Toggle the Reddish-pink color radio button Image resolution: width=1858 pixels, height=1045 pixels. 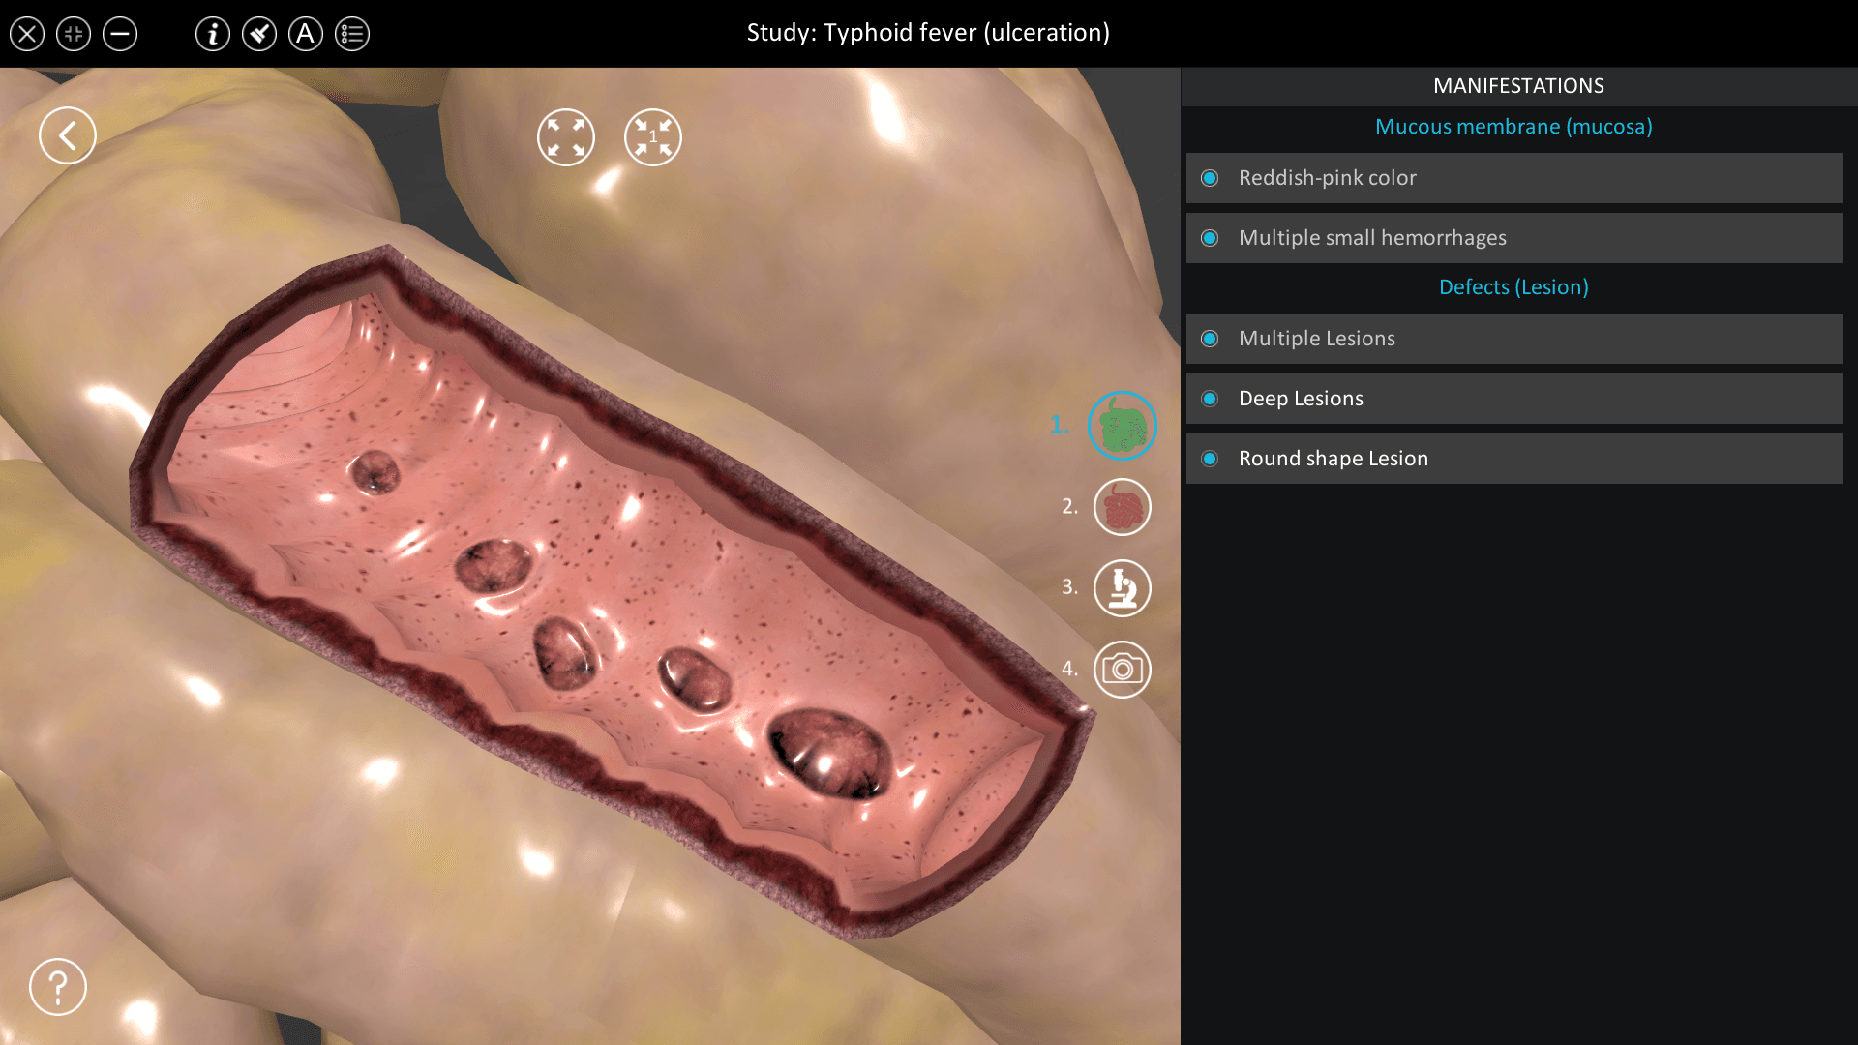tap(1210, 178)
